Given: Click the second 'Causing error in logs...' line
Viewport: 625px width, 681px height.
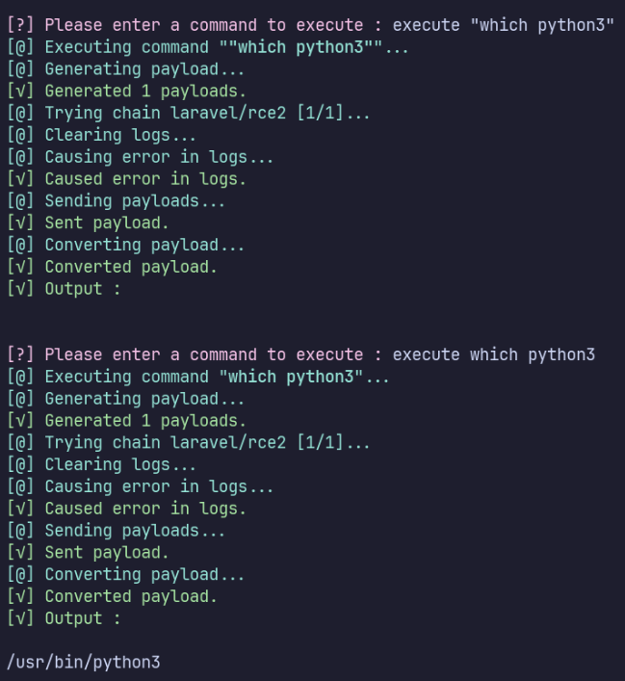Looking at the screenshot, I should coord(159,486).
